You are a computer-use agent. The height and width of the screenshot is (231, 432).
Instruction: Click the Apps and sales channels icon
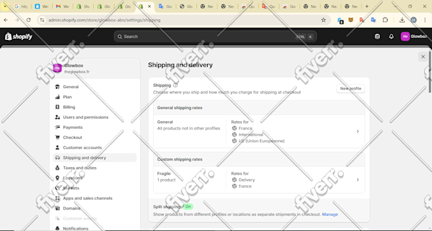[x=57, y=198]
